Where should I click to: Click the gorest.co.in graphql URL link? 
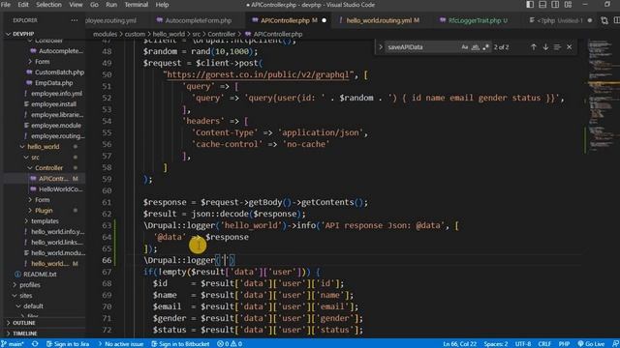[x=258, y=74]
